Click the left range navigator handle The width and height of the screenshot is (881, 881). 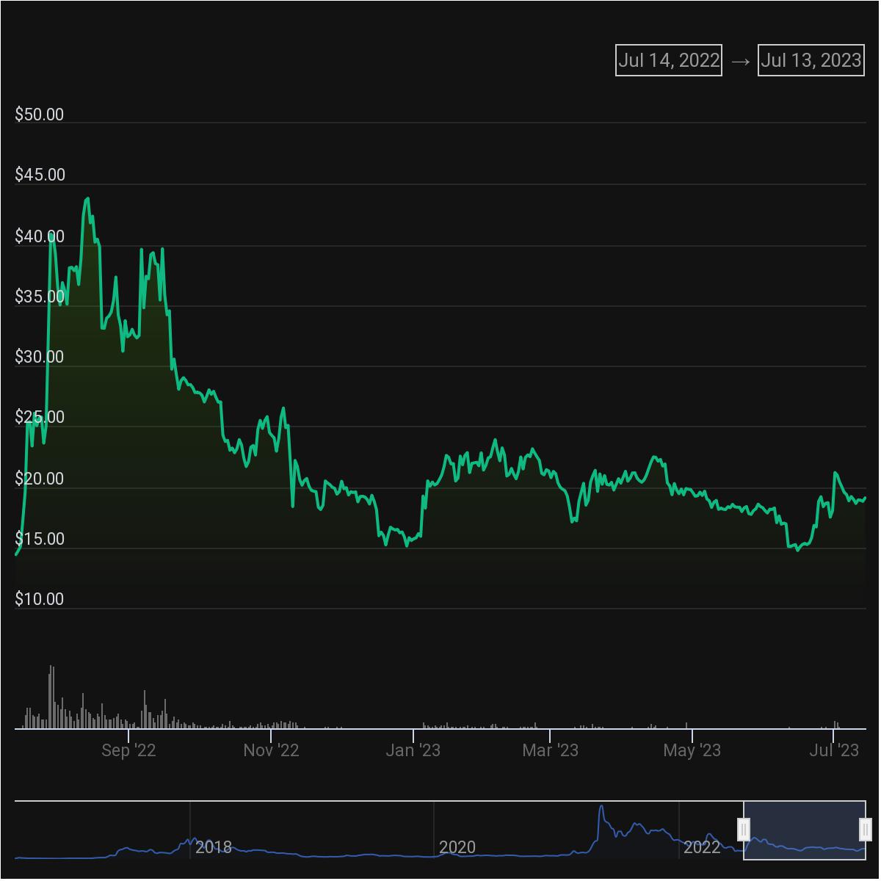point(744,830)
